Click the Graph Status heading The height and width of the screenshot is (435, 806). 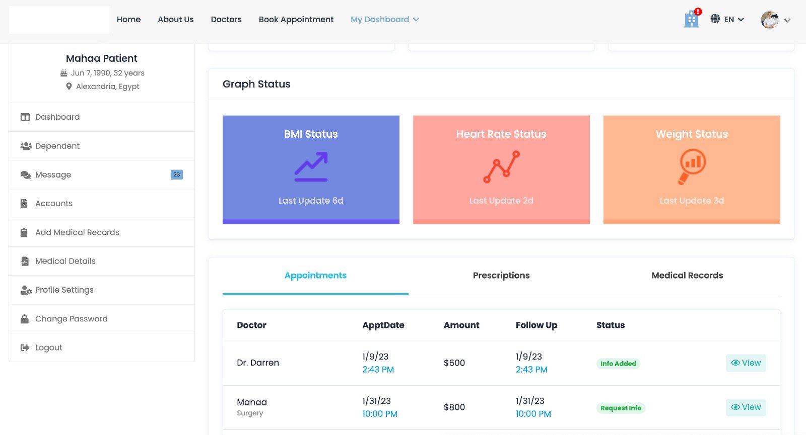(x=256, y=84)
